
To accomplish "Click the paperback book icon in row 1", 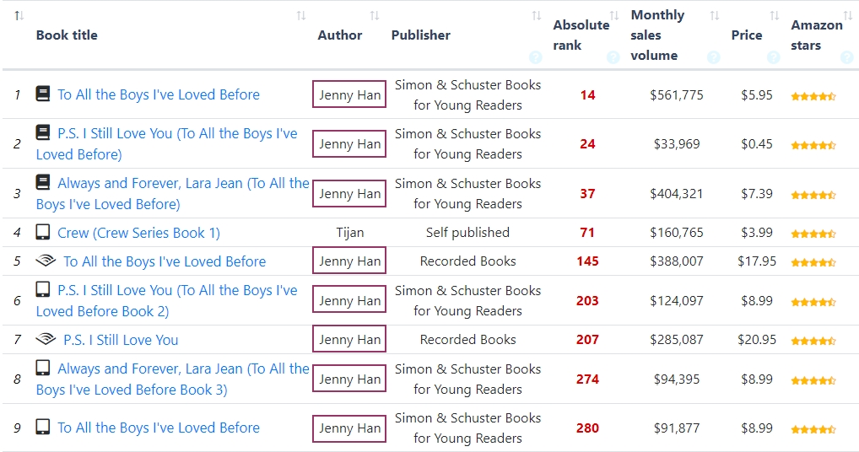I will pos(43,94).
